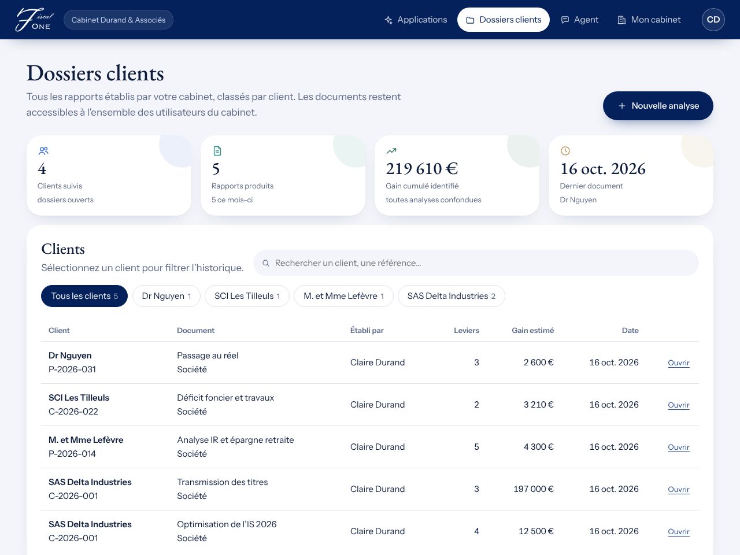Open the Transmission des titres report
This screenshot has width=740, height=555.
tap(679, 490)
